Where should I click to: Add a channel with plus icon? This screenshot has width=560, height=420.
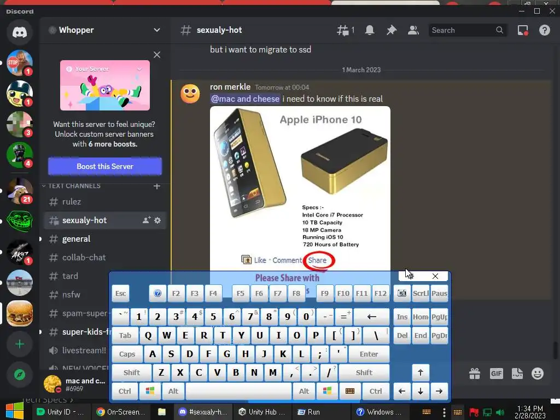pyautogui.click(x=157, y=186)
